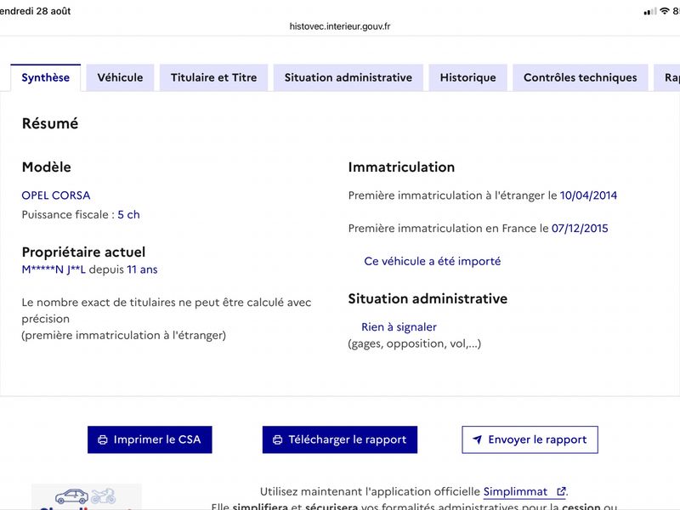Go to the Historique tab

click(468, 77)
